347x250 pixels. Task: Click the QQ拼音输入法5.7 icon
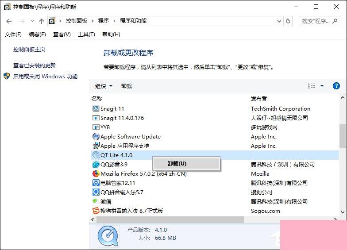(96, 192)
